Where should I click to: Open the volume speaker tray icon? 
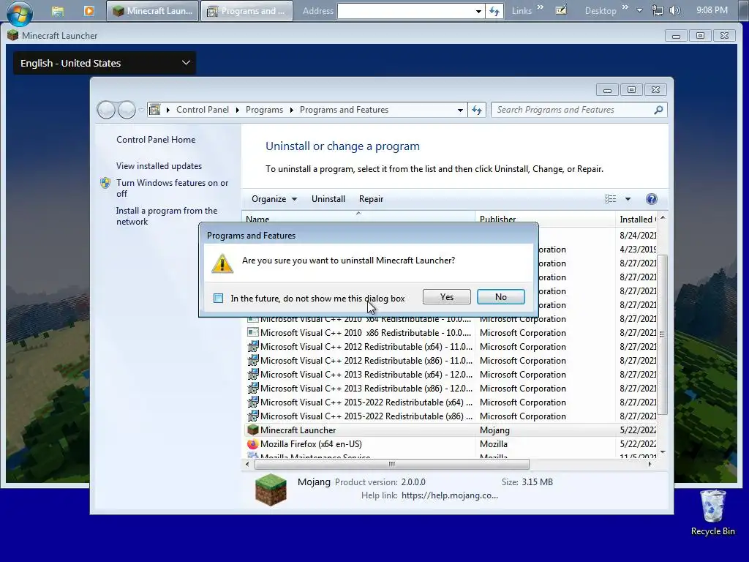click(674, 10)
